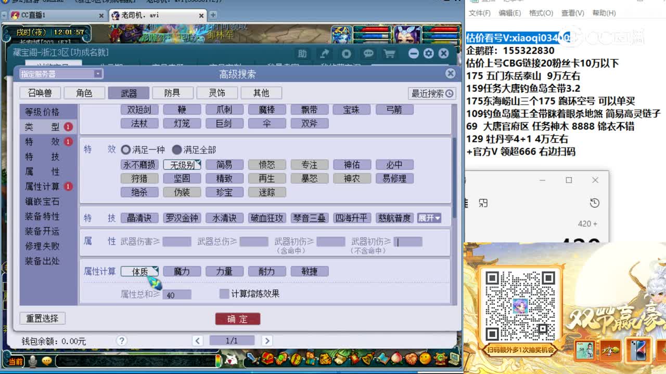The image size is (666, 374).
Task: Open the 最近搜索 recent searches list
Action: (x=432, y=94)
